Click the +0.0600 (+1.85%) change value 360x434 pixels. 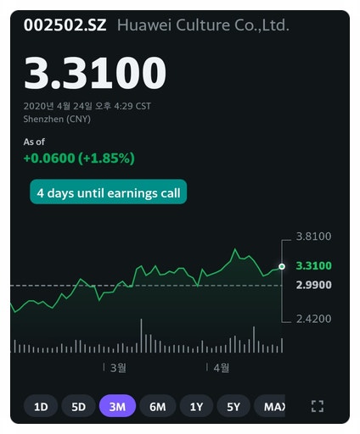pos(79,158)
